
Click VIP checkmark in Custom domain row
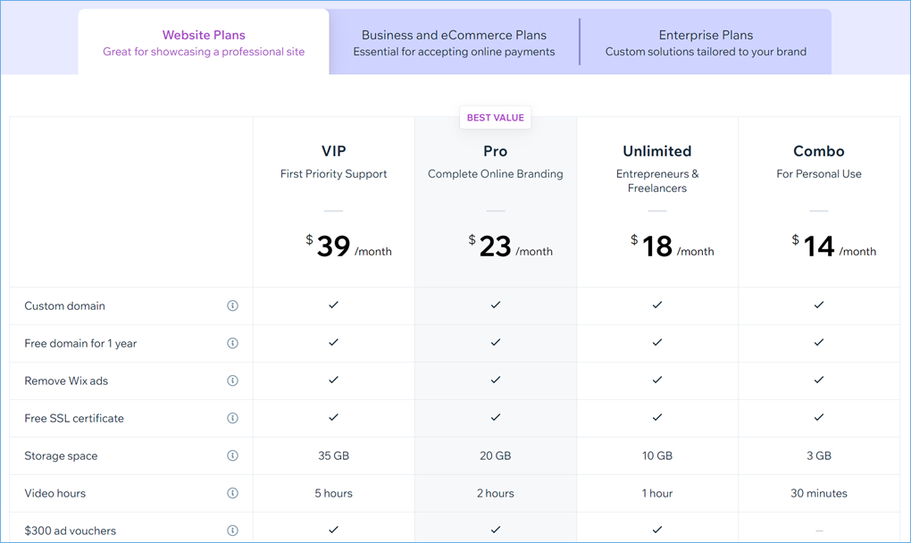[x=333, y=305]
